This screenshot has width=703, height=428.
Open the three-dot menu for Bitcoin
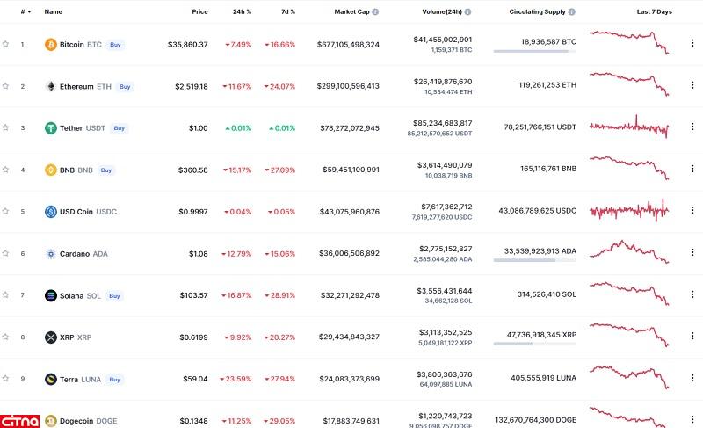click(692, 44)
